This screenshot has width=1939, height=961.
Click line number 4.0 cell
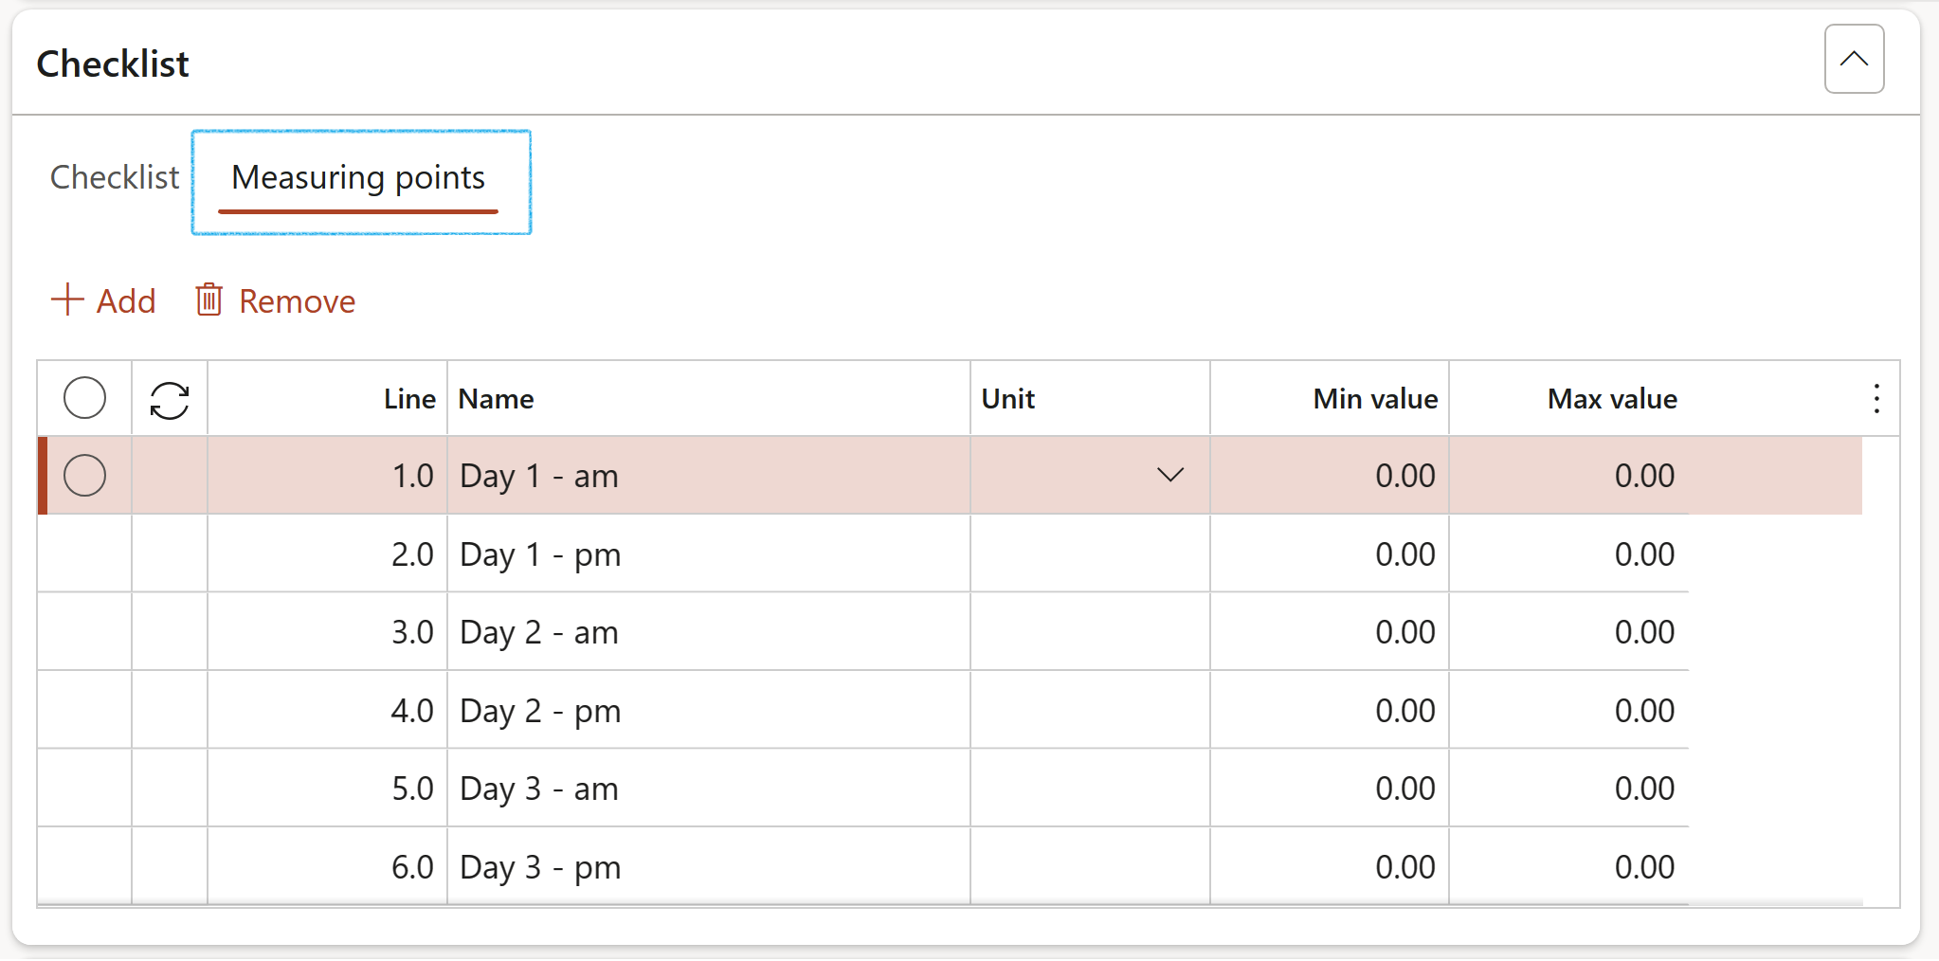click(x=327, y=711)
